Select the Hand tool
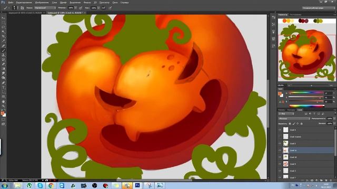This screenshot has width=337, height=189. pyautogui.click(x=3, y=101)
